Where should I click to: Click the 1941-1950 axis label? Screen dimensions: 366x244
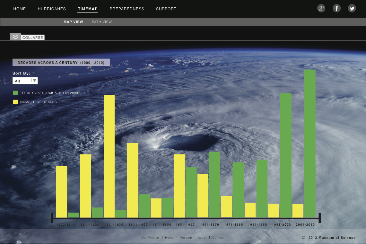pos(162,225)
